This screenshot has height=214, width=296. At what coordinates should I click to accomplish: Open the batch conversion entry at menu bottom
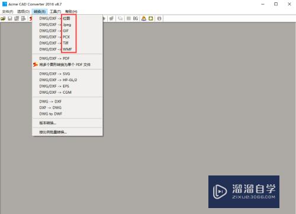pos(67,132)
